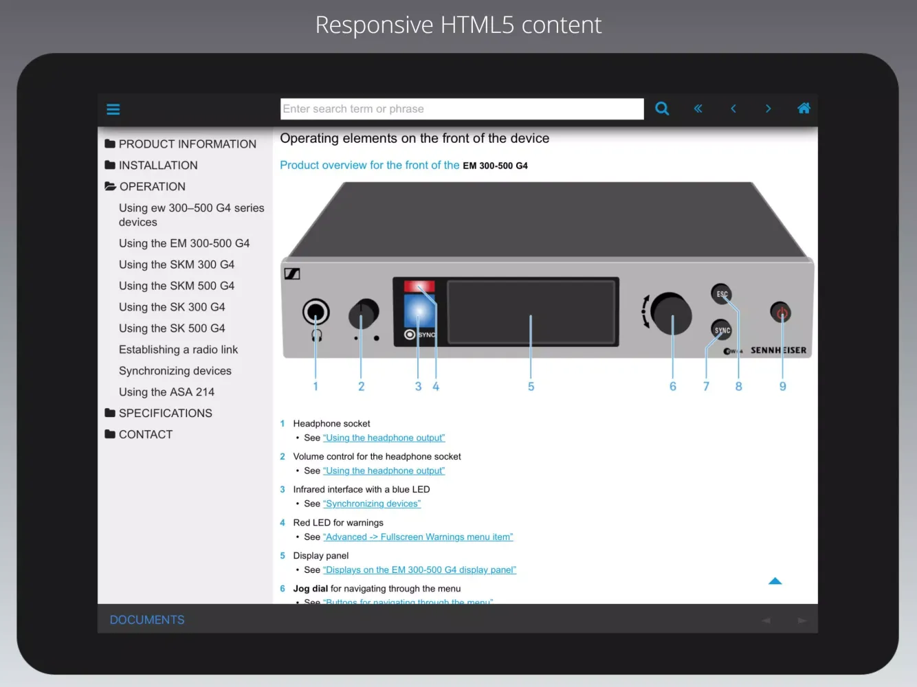Click the home icon
This screenshot has width=917, height=687.
[x=804, y=109]
